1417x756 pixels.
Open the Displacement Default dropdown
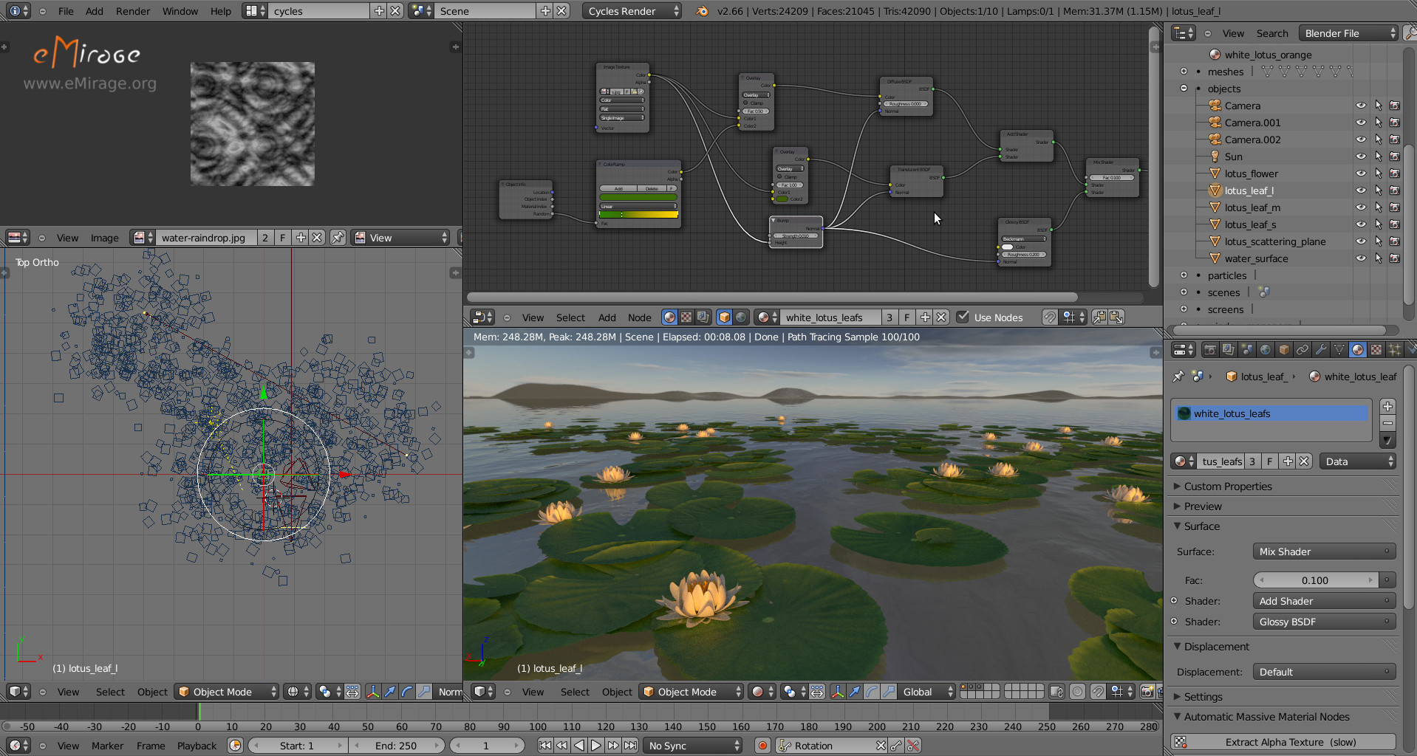click(x=1324, y=672)
